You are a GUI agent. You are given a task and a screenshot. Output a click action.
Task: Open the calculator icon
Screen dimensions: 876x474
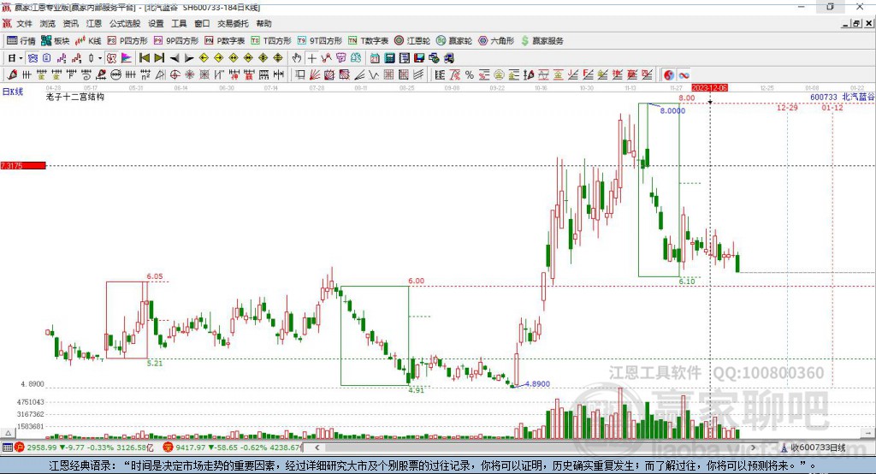pos(389,58)
